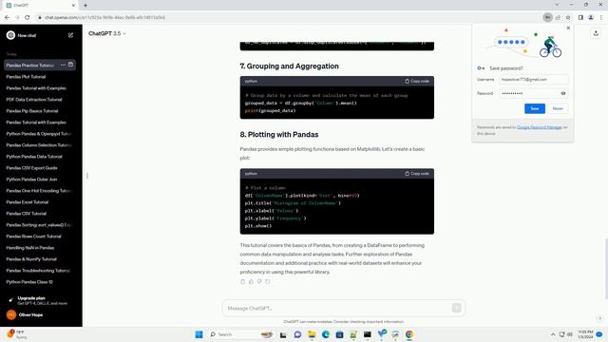The image size is (608, 342).
Task: Click the Never button in password popup
Action: pos(558,108)
